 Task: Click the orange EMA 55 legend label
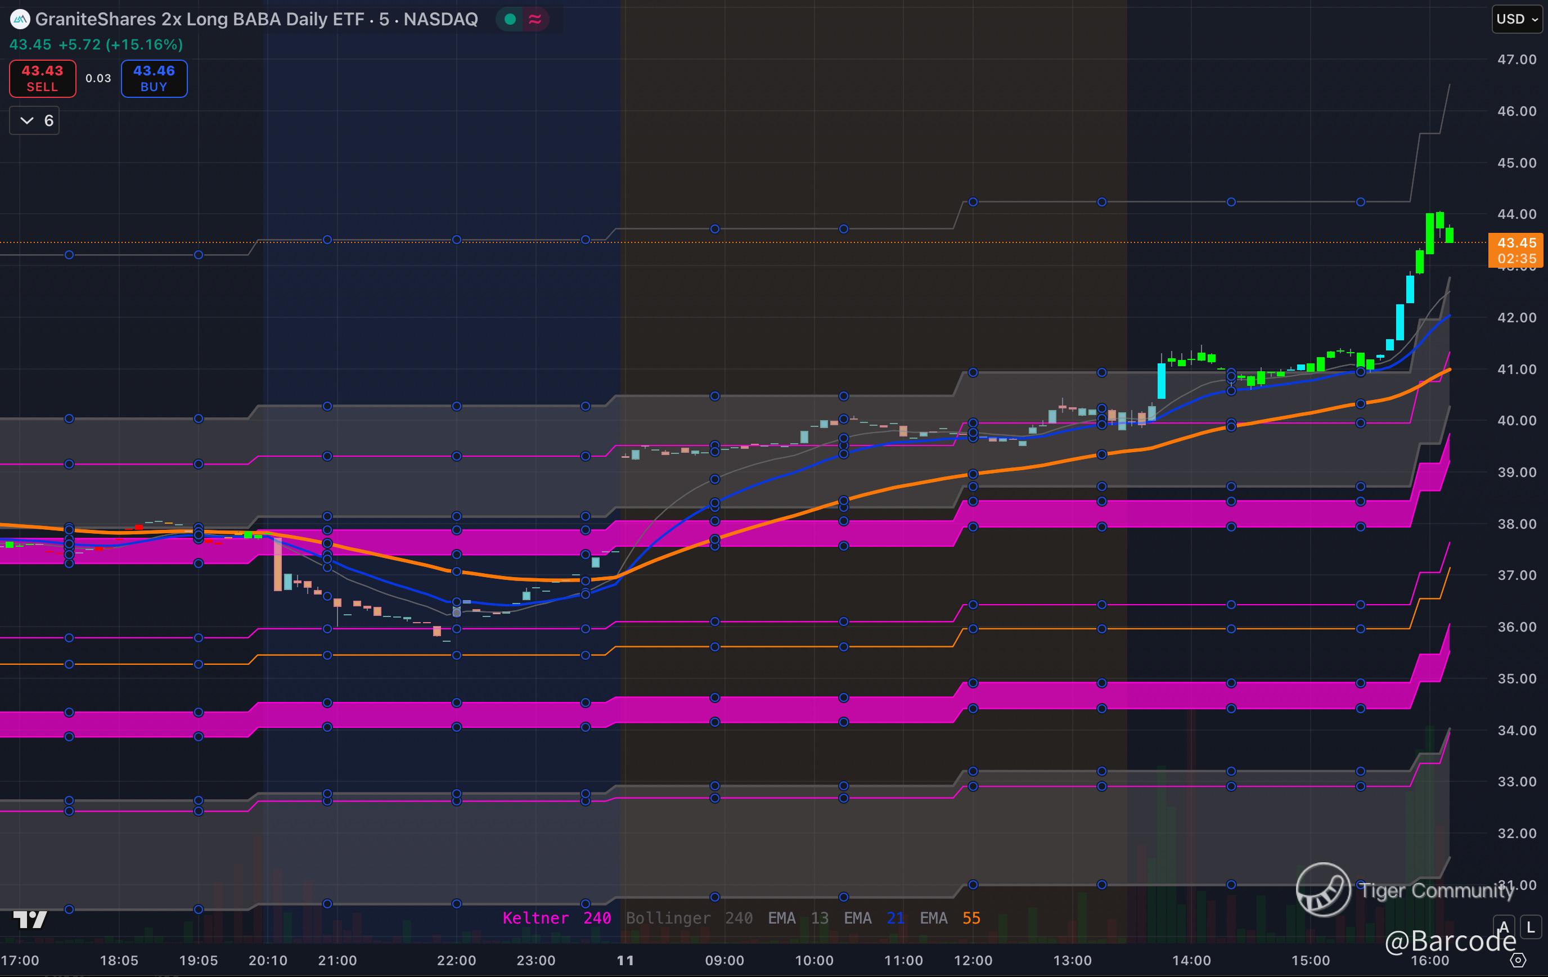(x=949, y=918)
